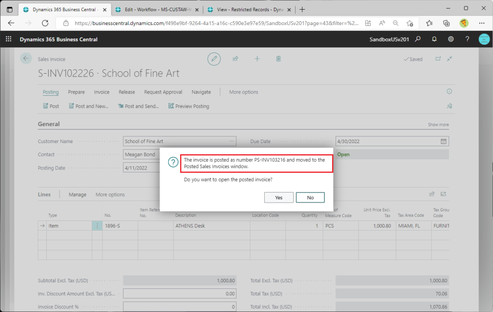
Task: Click the collapse page arrows icon
Action: point(450,59)
